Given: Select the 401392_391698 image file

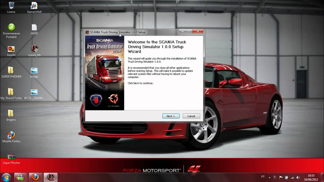Looking at the screenshot, I should click(x=34, y=94).
